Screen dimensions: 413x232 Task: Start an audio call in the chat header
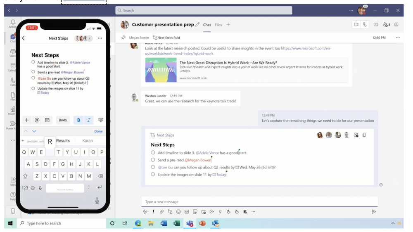365,24
